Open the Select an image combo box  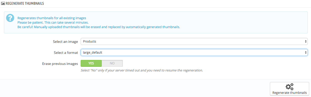click(194, 42)
